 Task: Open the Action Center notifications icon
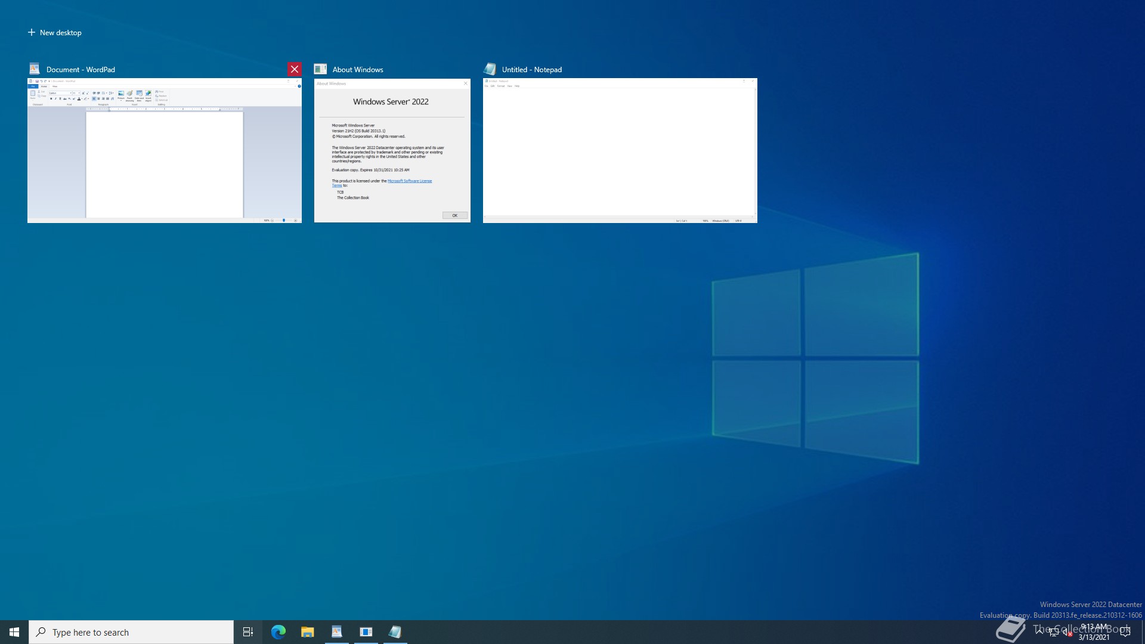[1125, 632]
